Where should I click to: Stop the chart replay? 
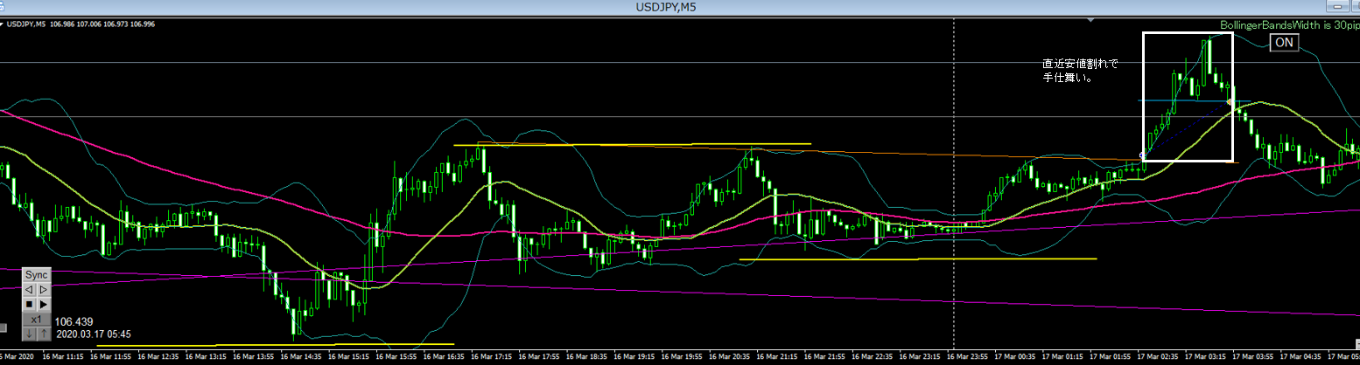29,304
